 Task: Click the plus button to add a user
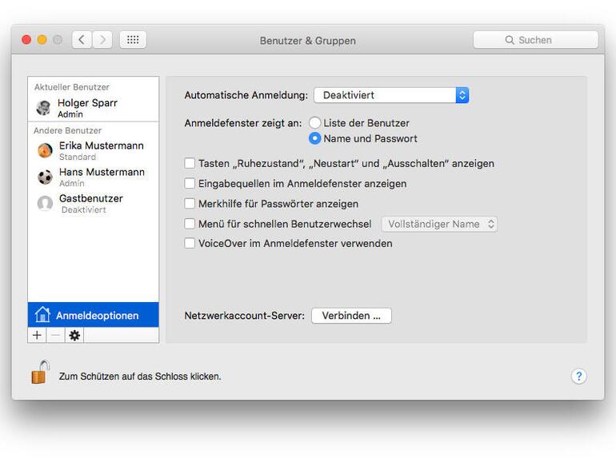(37, 336)
